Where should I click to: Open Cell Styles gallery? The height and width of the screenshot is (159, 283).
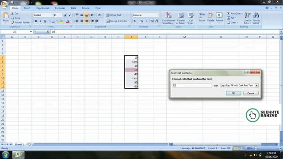coord(191,18)
